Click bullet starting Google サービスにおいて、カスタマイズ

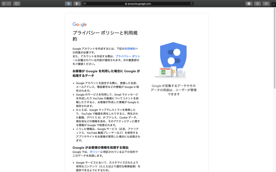coord(108,166)
